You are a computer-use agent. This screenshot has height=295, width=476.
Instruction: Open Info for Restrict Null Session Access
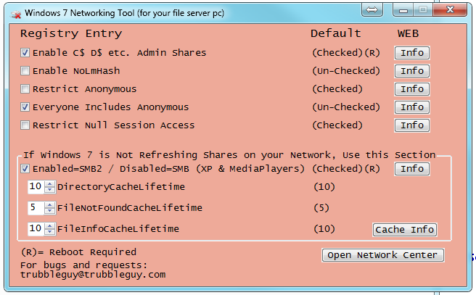(x=412, y=125)
